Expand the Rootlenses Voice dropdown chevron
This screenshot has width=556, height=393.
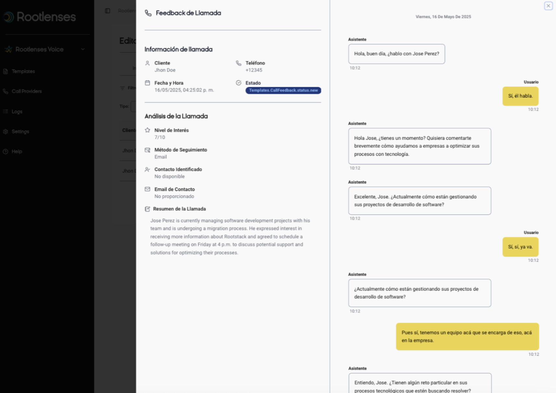(83, 49)
